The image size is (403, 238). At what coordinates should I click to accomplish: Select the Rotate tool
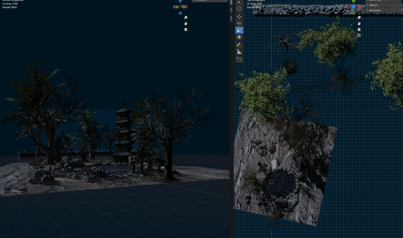coord(239,23)
